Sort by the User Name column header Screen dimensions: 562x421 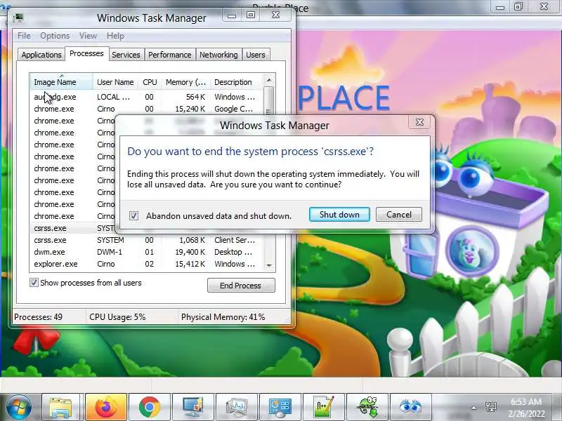click(x=115, y=82)
